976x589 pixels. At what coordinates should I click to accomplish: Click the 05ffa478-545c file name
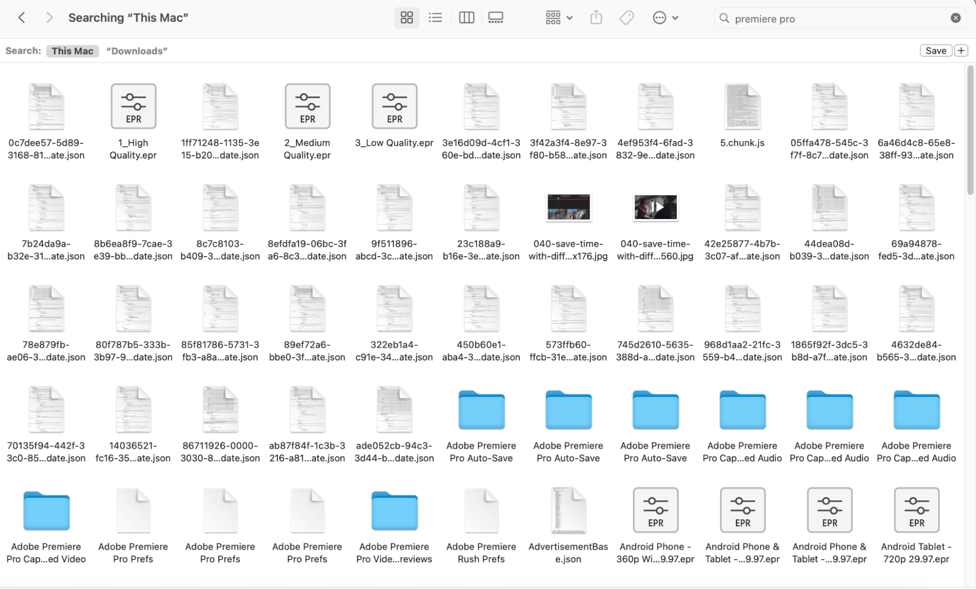829,149
